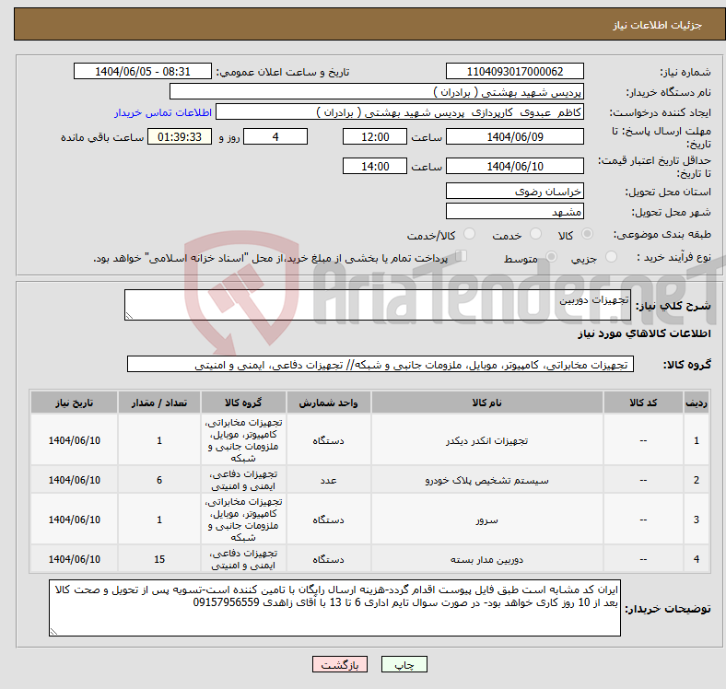Select the متوسط purchase type radio

[551, 257]
